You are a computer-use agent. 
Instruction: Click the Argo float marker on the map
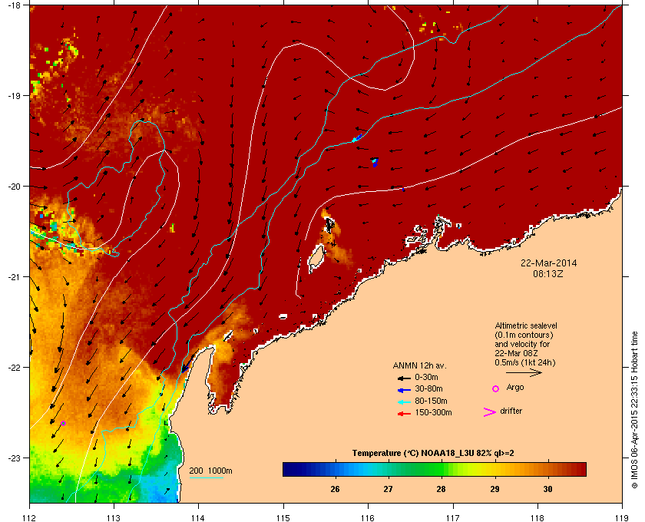click(63, 423)
